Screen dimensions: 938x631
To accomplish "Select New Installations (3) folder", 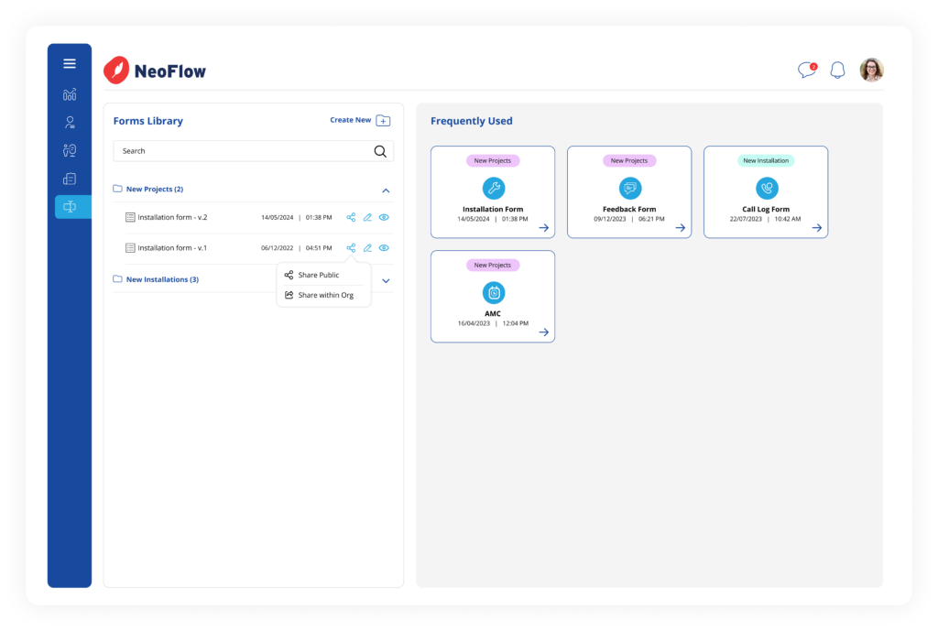I will pyautogui.click(x=162, y=279).
